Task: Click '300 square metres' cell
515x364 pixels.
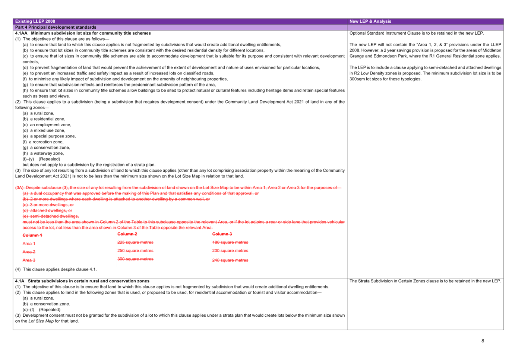Action: point(135,259)
